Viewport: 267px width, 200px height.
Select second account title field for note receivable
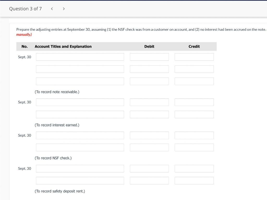(80, 69)
